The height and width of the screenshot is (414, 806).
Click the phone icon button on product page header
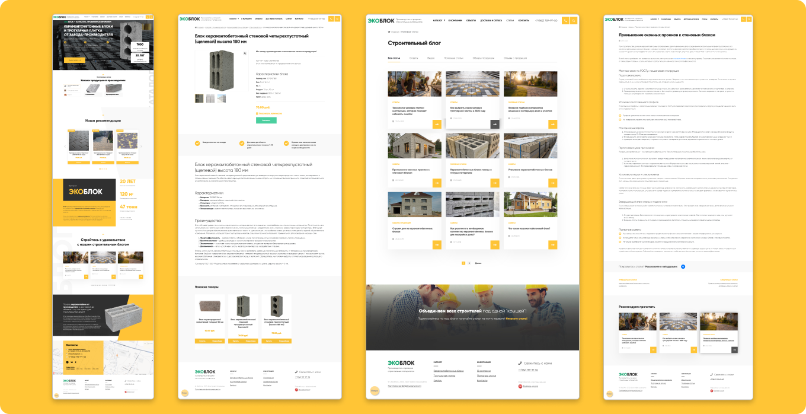tap(331, 19)
